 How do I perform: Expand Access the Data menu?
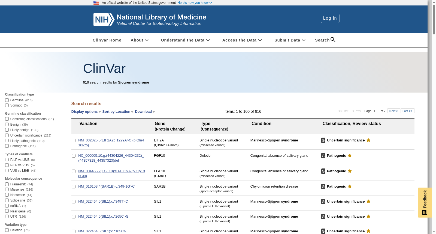tap(242, 40)
